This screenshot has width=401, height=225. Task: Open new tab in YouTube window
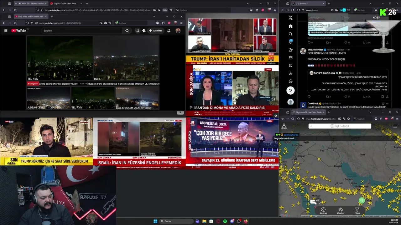pos(52,16)
